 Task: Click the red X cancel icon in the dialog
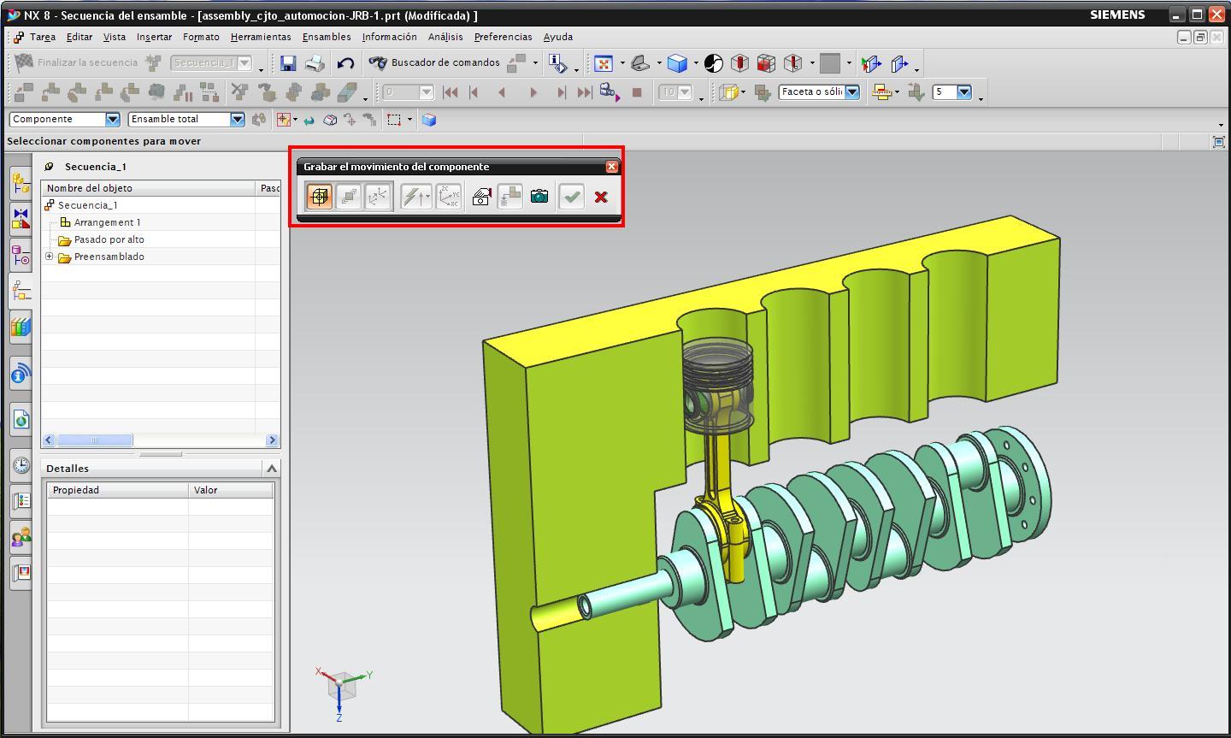(601, 197)
